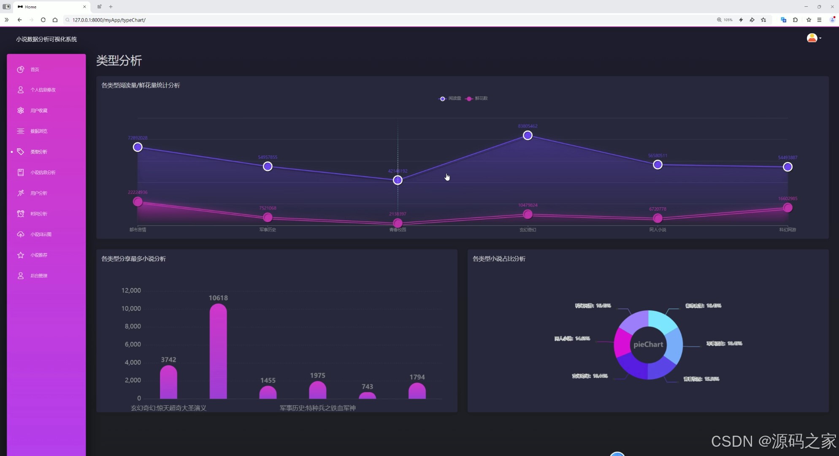Click the cyan slice of pie chart
The height and width of the screenshot is (456, 839).
tap(662, 321)
